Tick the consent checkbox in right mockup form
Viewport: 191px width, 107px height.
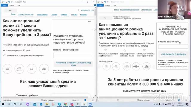[x=159, y=67]
